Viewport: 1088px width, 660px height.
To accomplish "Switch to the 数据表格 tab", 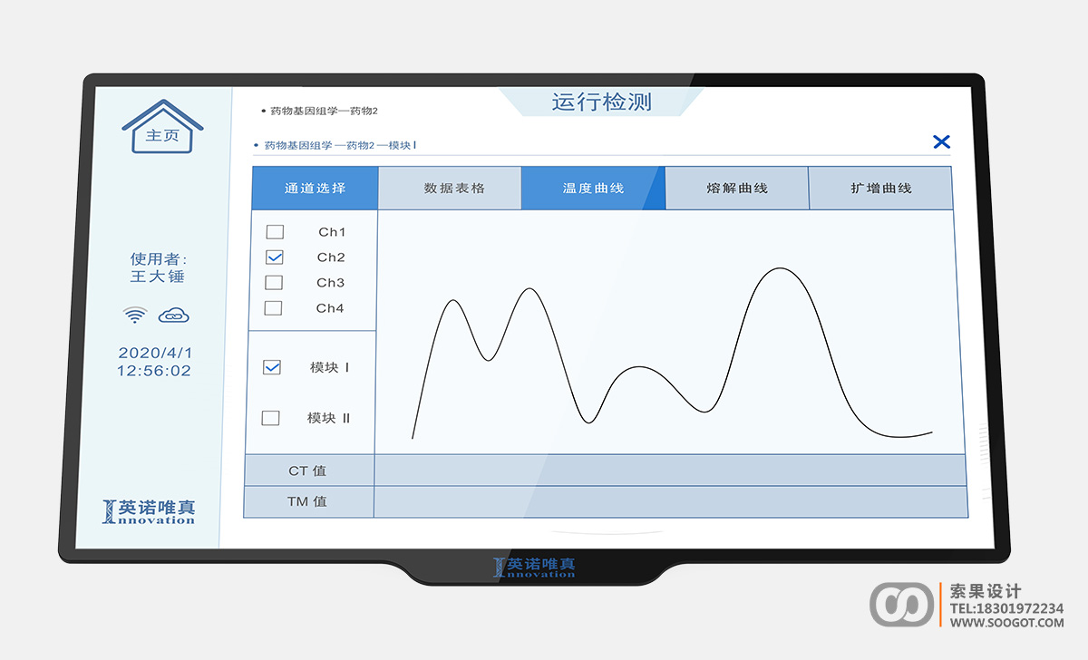I will pyautogui.click(x=454, y=189).
